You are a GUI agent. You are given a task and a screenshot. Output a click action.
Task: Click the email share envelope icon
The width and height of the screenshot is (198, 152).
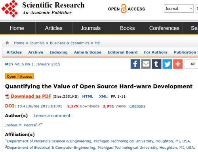(x=146, y=64)
